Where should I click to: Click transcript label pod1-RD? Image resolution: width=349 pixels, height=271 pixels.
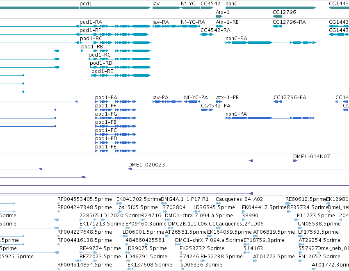pos(101,63)
